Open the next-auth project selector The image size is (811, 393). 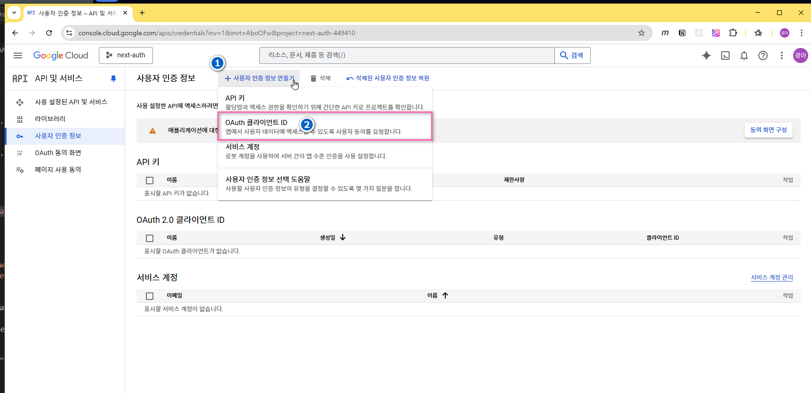click(x=126, y=55)
